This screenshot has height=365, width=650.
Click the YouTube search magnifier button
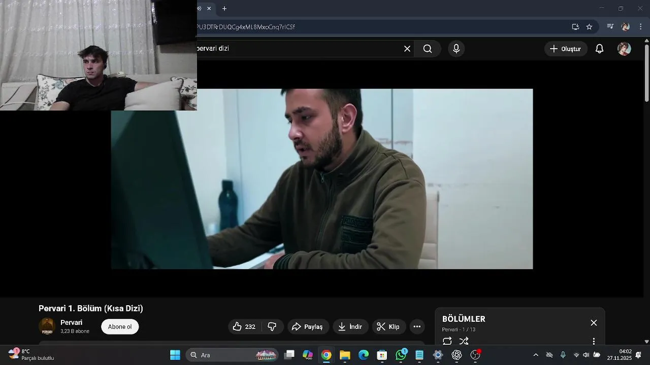(x=428, y=49)
